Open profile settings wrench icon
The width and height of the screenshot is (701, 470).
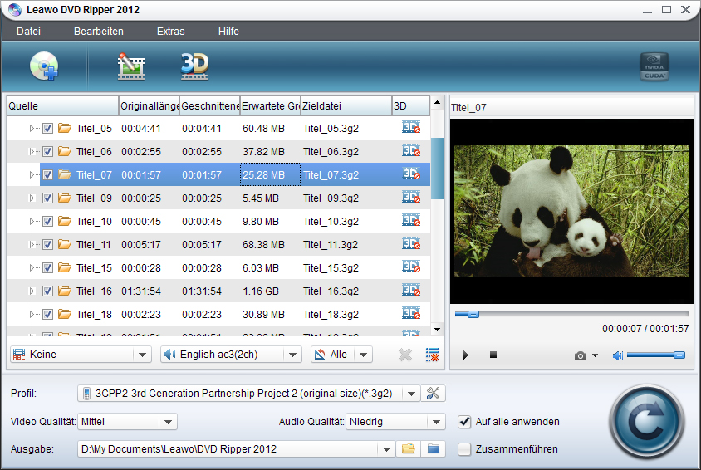point(432,393)
